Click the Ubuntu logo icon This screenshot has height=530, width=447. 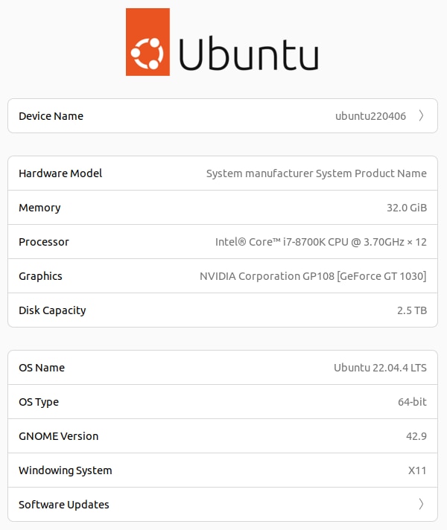(x=148, y=42)
